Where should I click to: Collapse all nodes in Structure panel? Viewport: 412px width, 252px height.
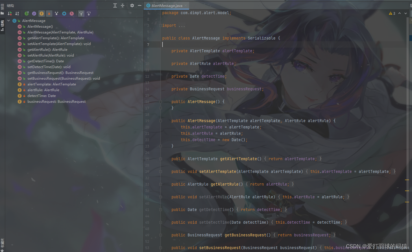click(123, 5)
